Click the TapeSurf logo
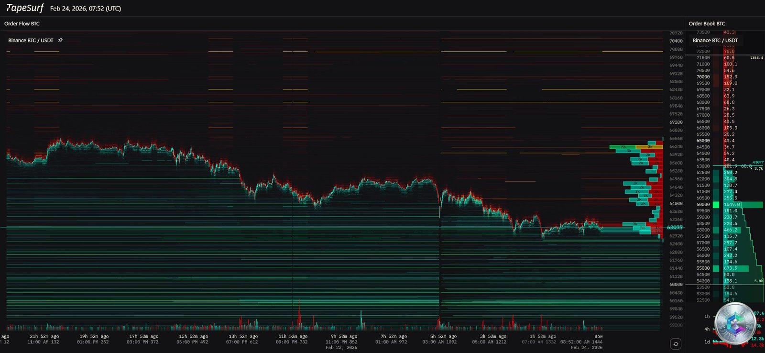This screenshot has width=765, height=353. [25, 8]
